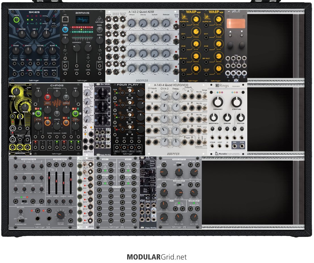Image resolution: width=314 pixels, height=263 pixels.
Task: Click Frequ. knob of VCLFO channel A
Action: tap(176, 96)
